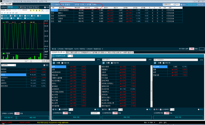Viewport: 205px width, 125px height.
Task: Enable the Real Chart checkbox
Action: [x=25, y=18]
